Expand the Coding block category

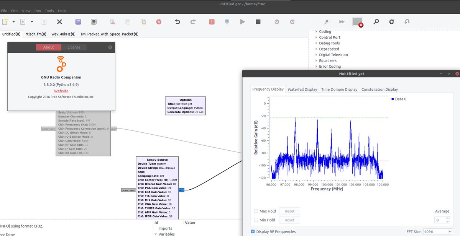316,32
